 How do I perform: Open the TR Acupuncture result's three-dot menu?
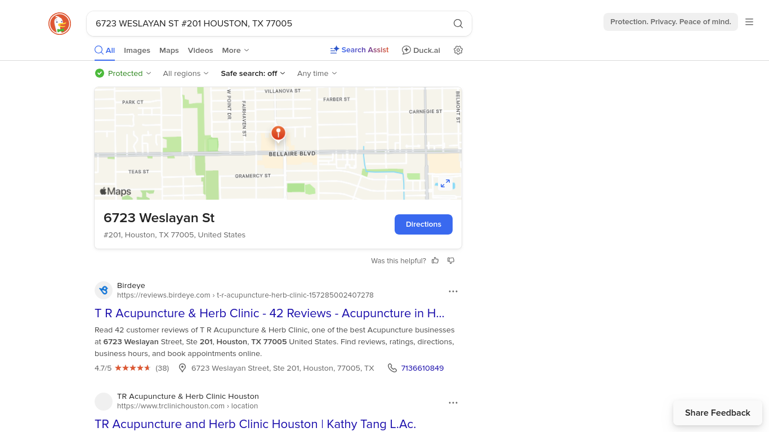click(453, 403)
